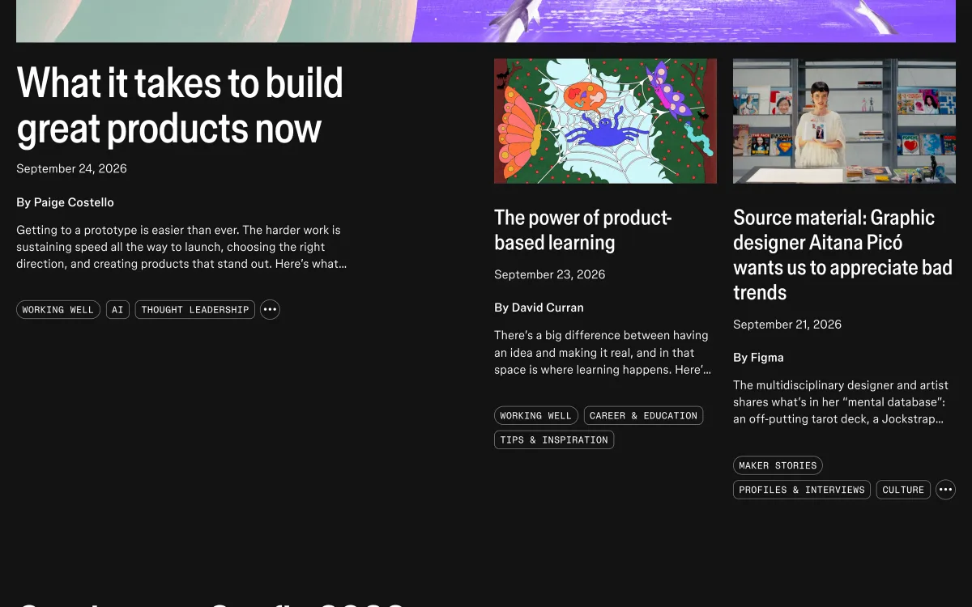972x607 pixels.
Task: Select WORKING WELL tag under the David Curran article
Action: pos(536,415)
